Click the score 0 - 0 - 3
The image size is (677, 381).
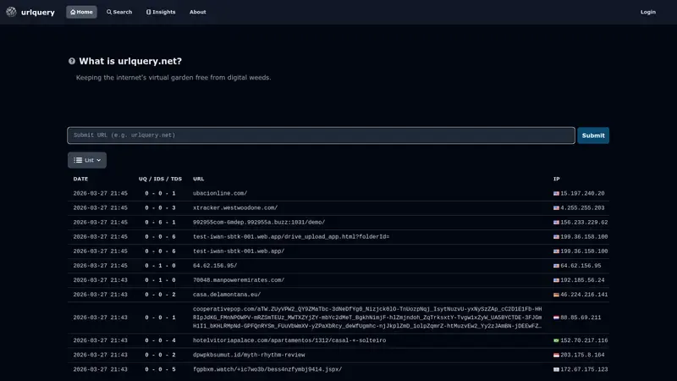click(x=160, y=207)
